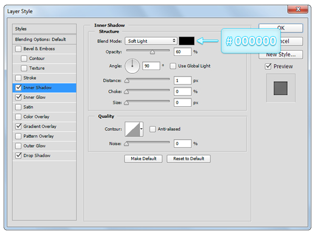Uncheck the Preview checkbox

(x=268, y=66)
